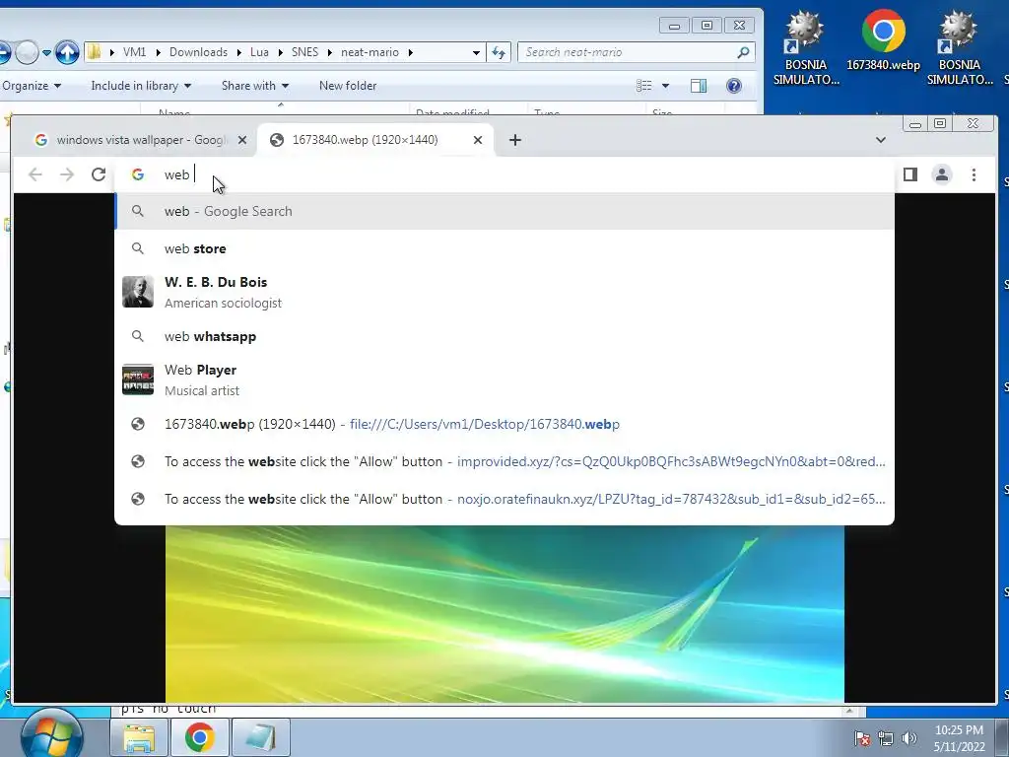Click VM1 in Explorer breadcrumb
Image resolution: width=1009 pixels, height=757 pixels.
click(x=134, y=52)
